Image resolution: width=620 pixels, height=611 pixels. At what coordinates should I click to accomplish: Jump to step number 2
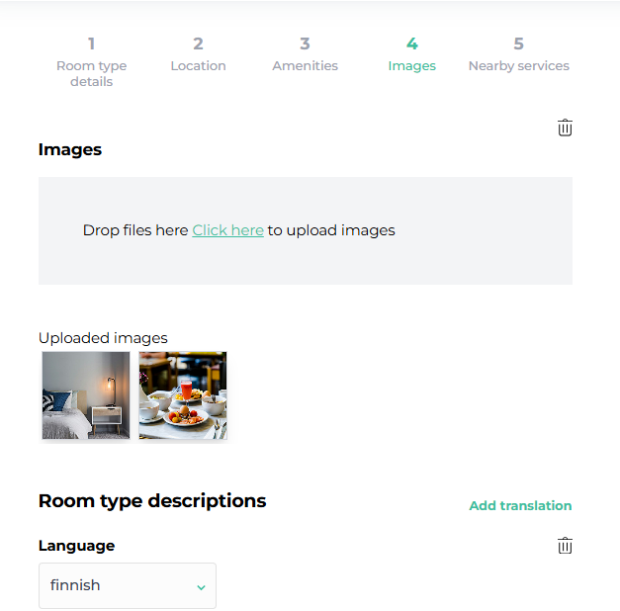(198, 44)
